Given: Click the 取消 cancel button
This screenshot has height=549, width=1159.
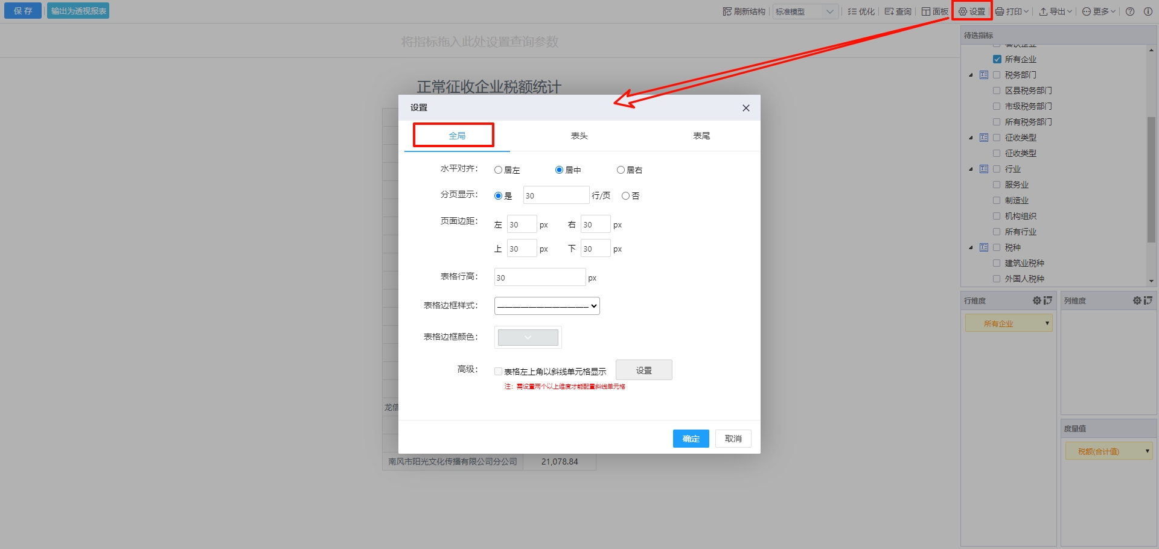Looking at the screenshot, I should (x=733, y=439).
